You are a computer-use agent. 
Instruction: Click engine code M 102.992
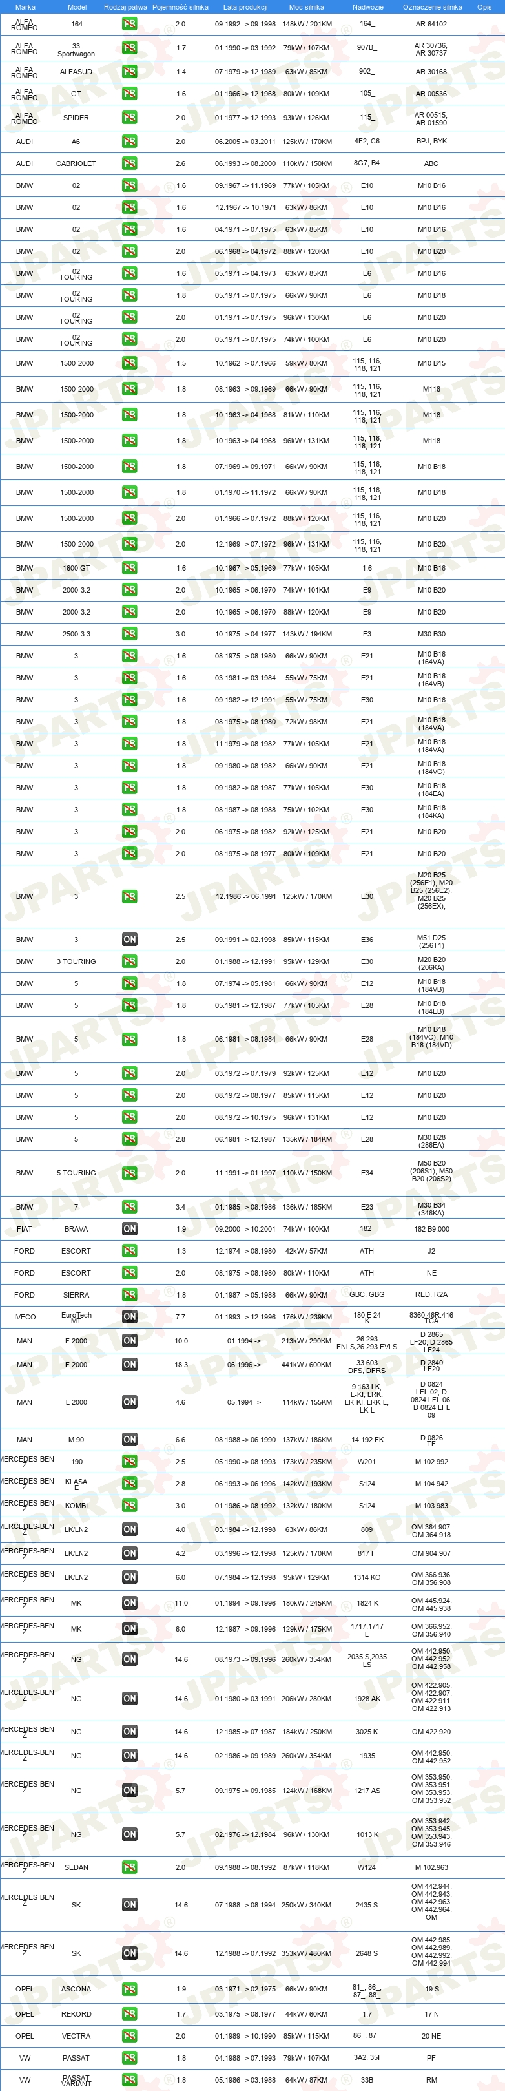click(x=431, y=1461)
